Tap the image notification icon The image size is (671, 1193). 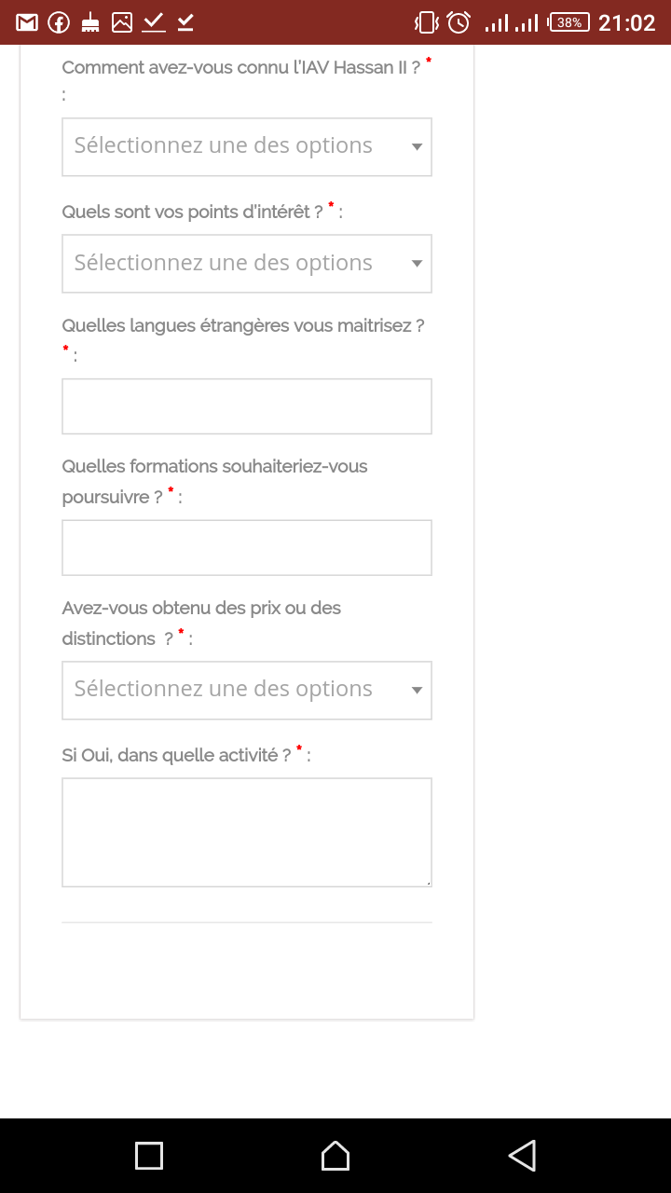pyautogui.click(x=122, y=22)
